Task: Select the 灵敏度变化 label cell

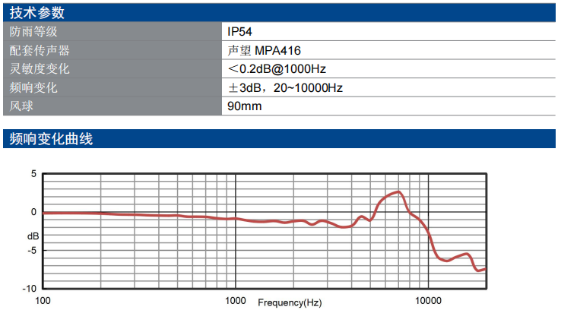Action: [40, 69]
